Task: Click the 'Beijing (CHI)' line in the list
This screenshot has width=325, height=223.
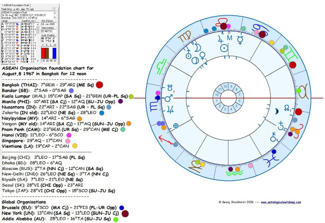Action: tap(43, 158)
